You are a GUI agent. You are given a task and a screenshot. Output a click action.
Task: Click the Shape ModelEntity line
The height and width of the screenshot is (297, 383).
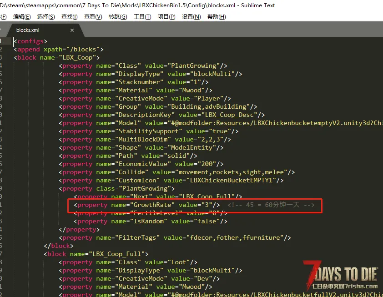click(x=141, y=147)
